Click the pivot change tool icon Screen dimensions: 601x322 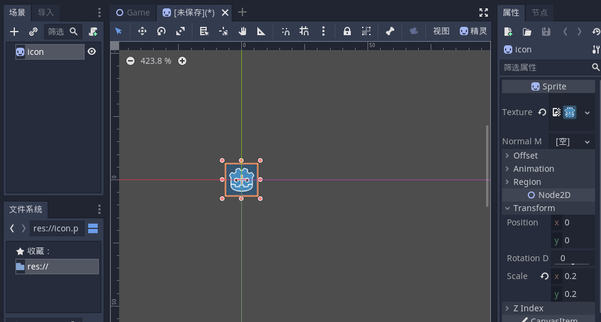(x=223, y=31)
